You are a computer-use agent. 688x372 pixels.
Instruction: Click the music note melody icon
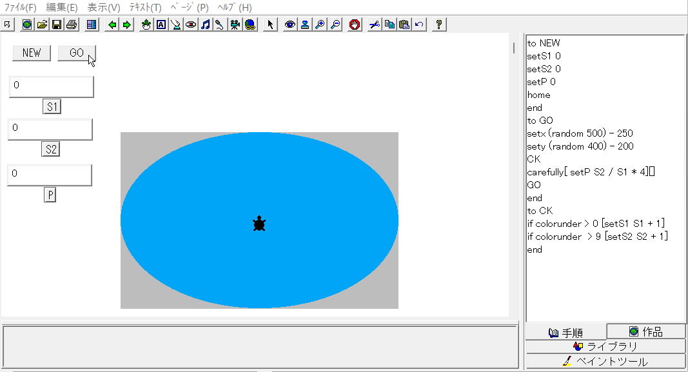tap(205, 24)
